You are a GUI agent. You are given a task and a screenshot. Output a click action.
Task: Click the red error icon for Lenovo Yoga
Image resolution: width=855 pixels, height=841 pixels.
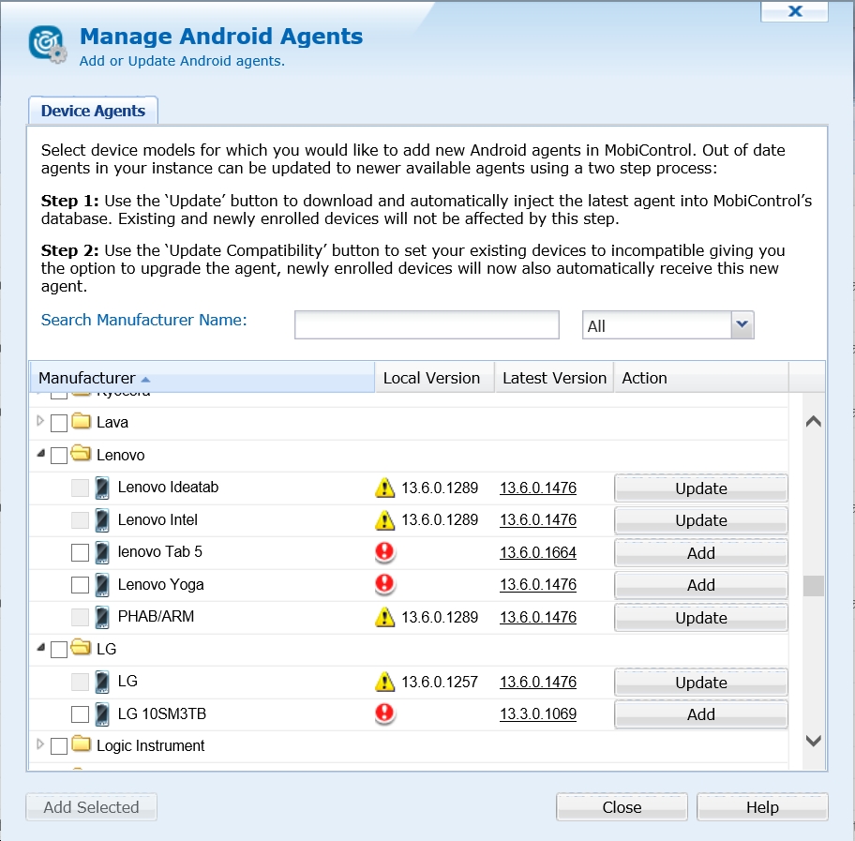coord(384,585)
